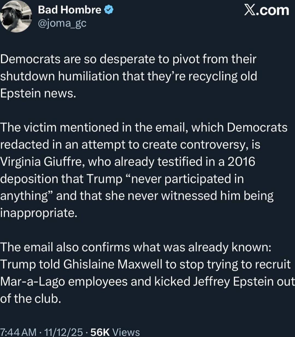295x337 pixels.
Task: Click the verified checkmark to see verification info
Action: 109,10
